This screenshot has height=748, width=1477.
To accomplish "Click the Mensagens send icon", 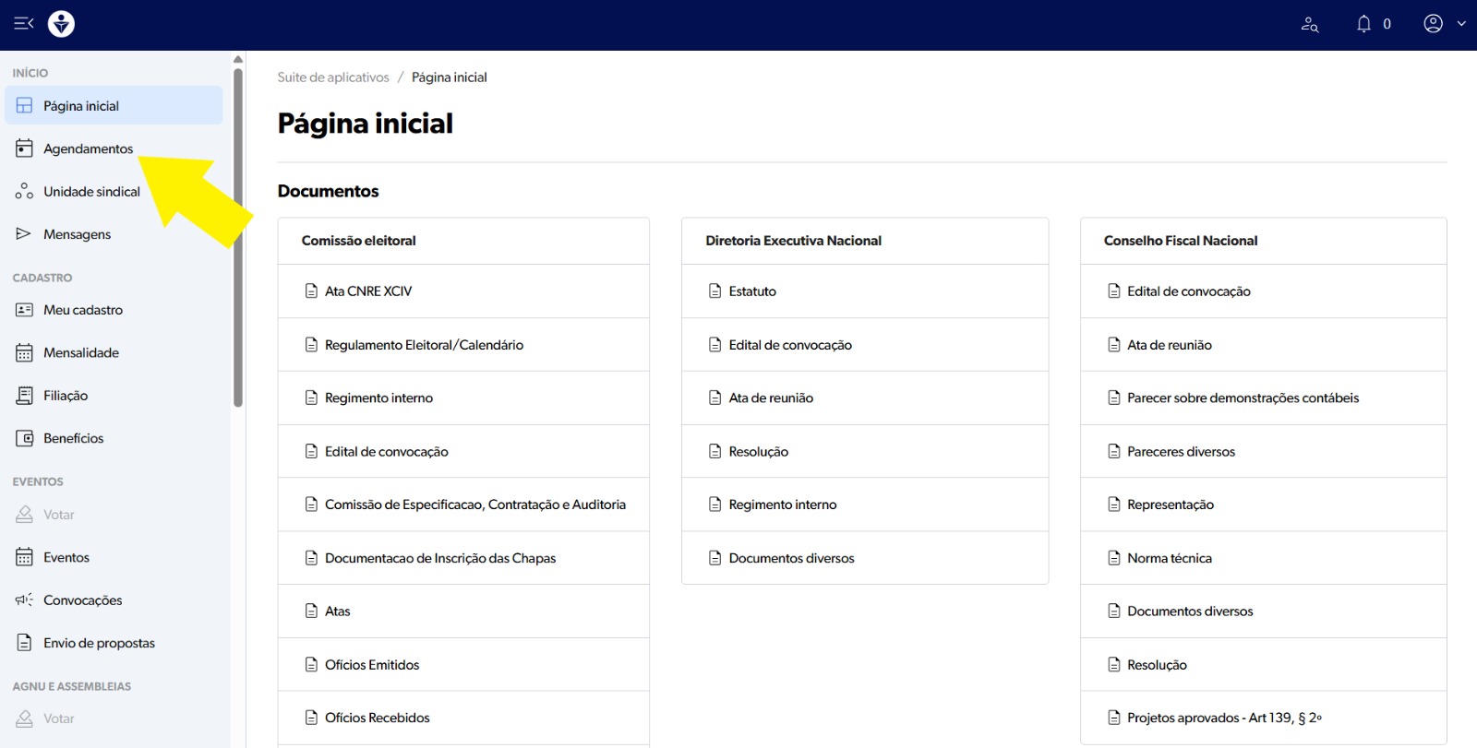I will 24,234.
